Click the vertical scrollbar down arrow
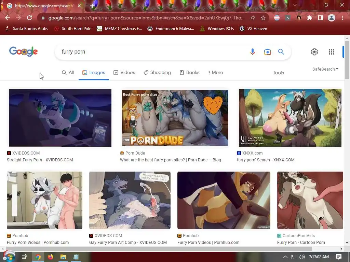350x262 pixels. (347, 243)
